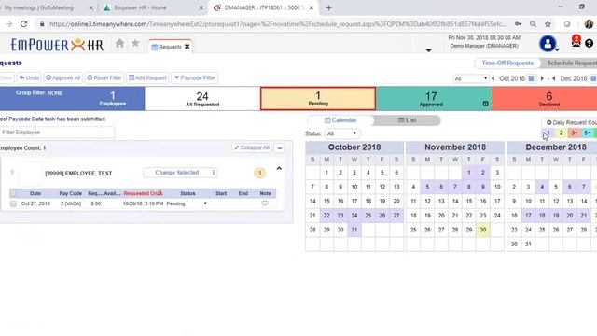Click the Approved count settings icon

click(x=485, y=104)
